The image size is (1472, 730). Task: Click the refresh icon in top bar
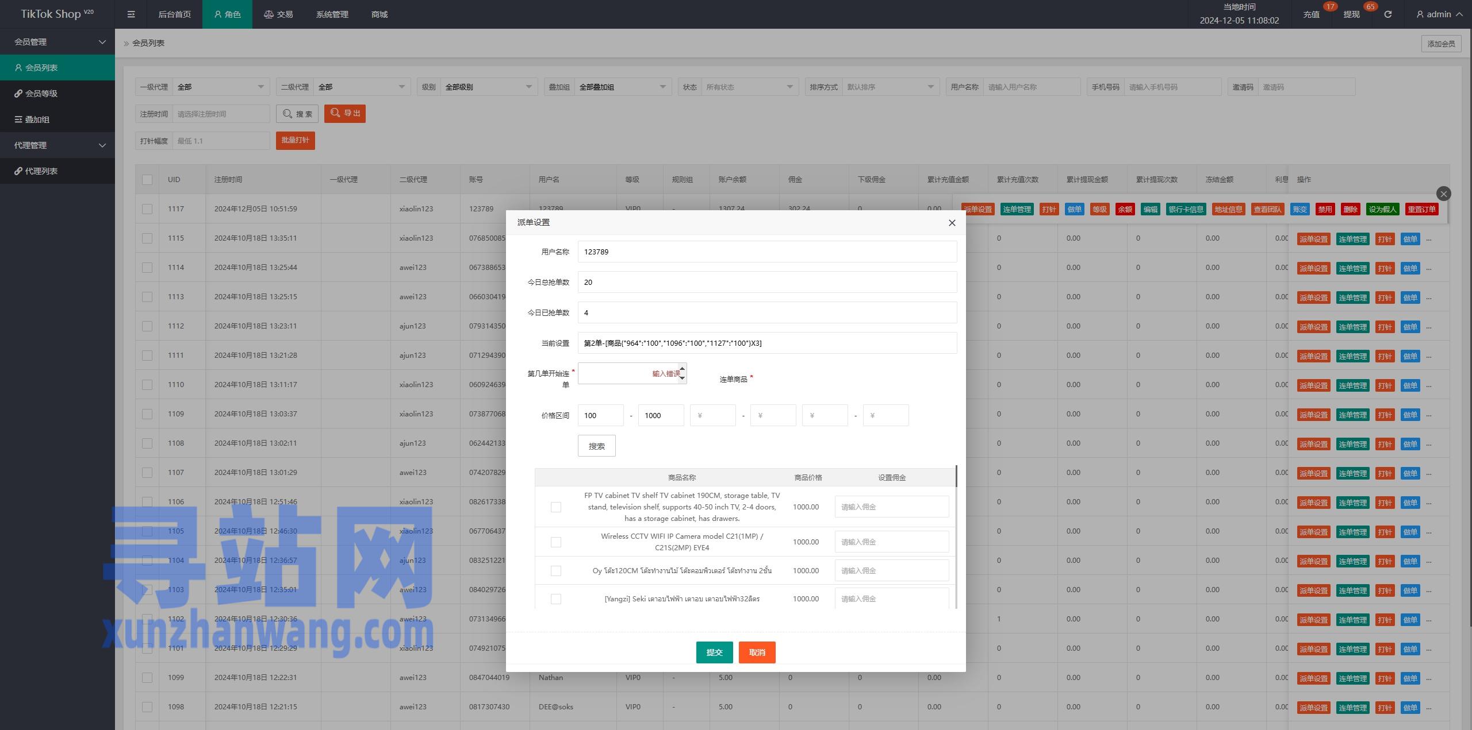pyautogui.click(x=1387, y=14)
